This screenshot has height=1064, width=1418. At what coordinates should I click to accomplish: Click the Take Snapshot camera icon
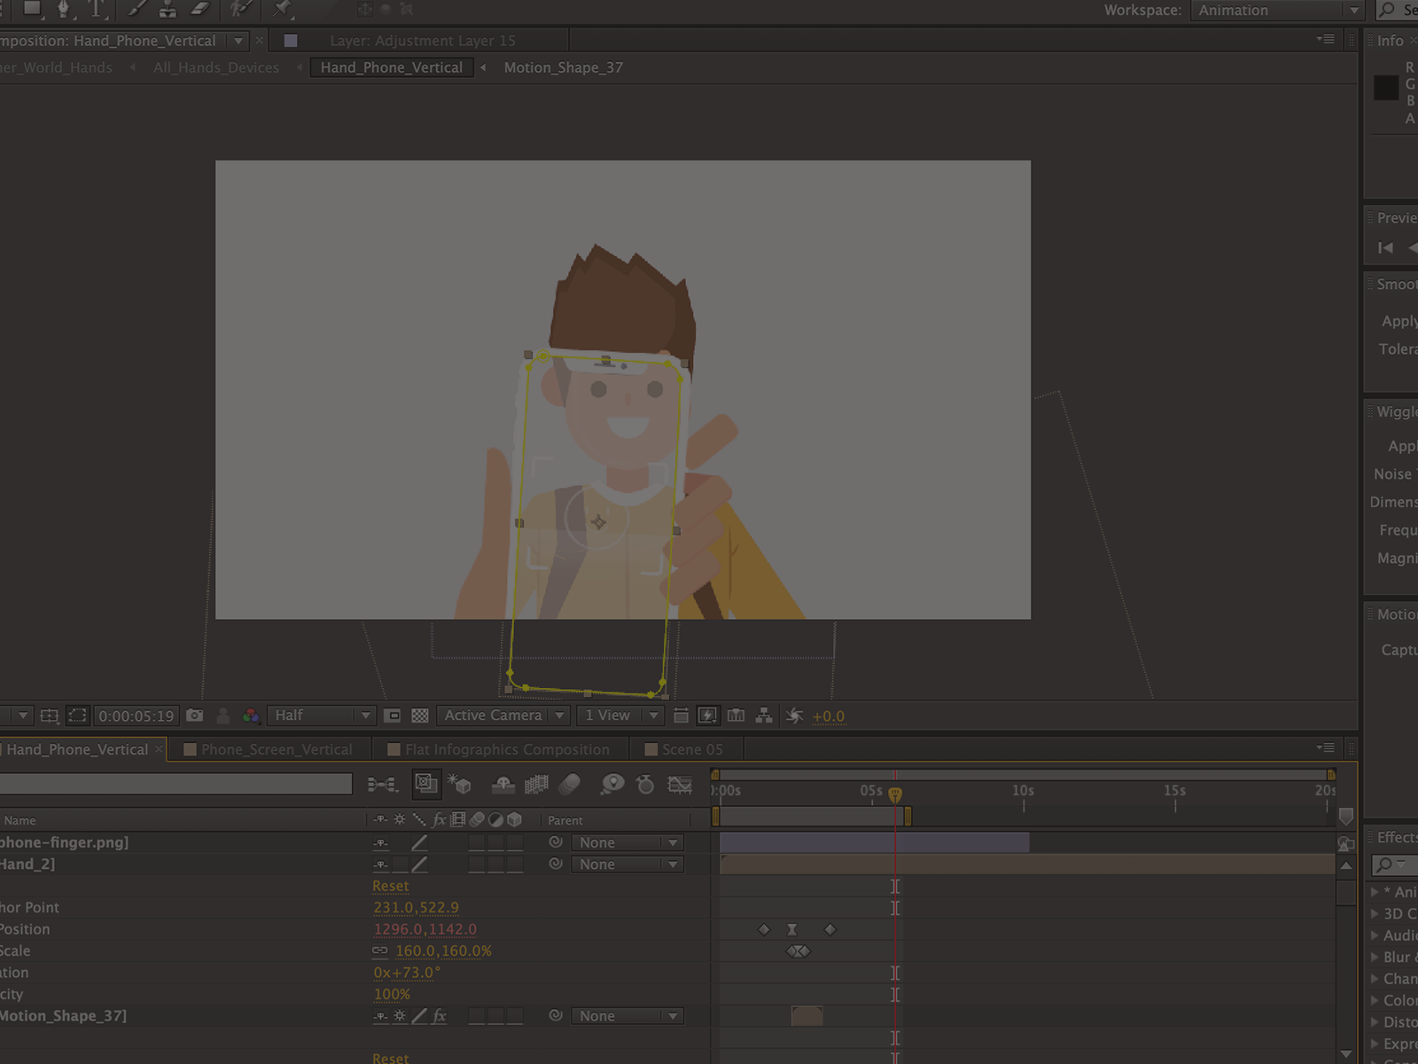[195, 716]
